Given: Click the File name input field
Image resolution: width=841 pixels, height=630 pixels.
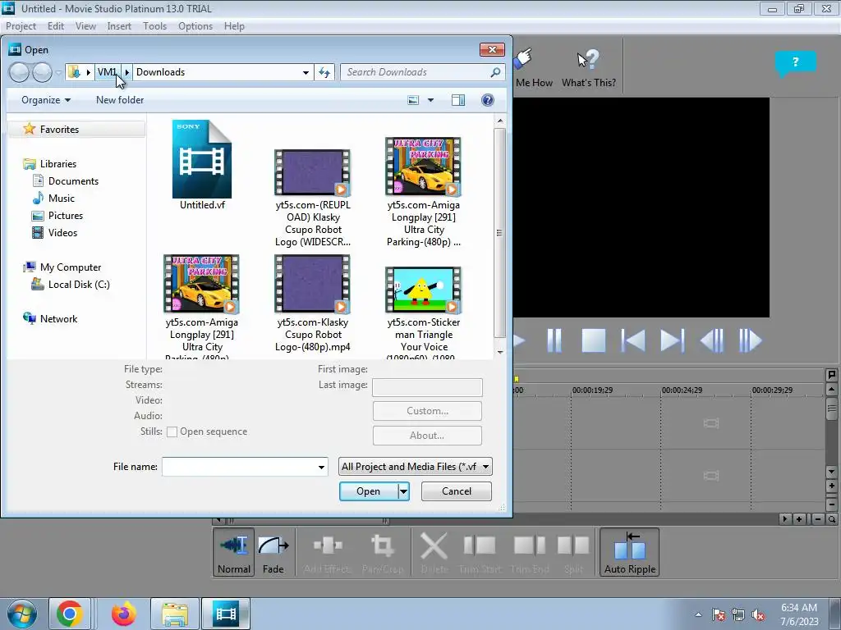Looking at the screenshot, I should click(x=240, y=467).
